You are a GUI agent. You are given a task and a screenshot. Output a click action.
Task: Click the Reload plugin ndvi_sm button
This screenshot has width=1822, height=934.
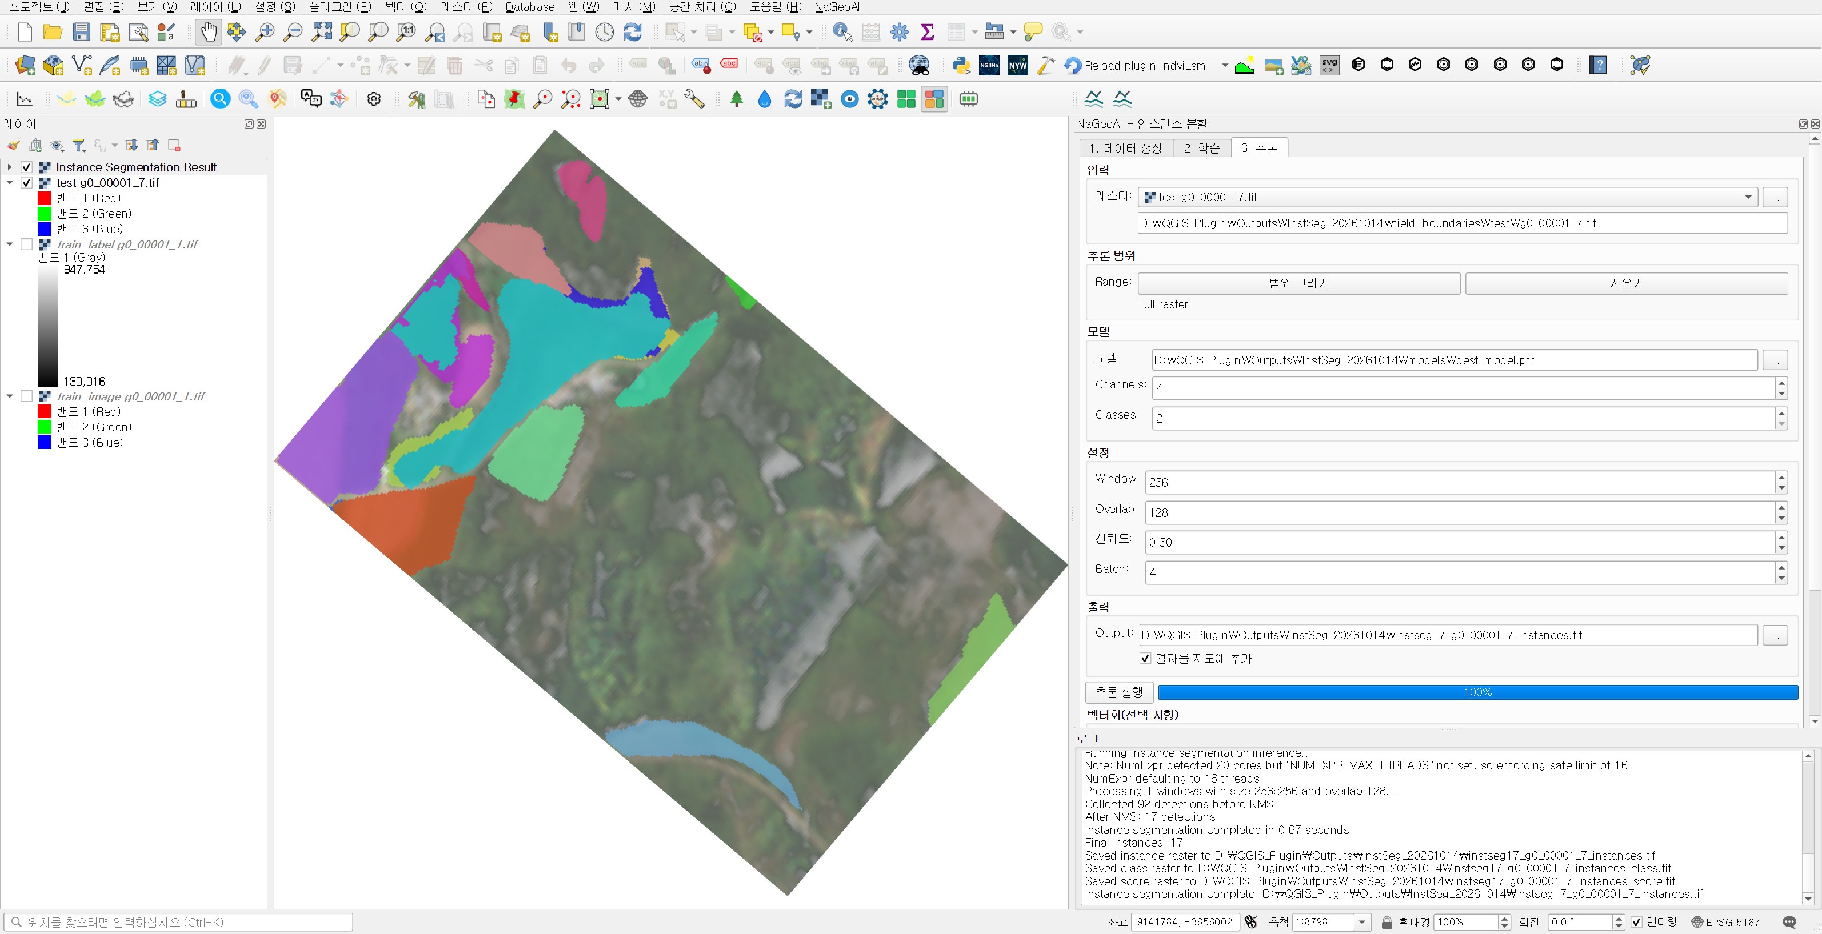tap(1135, 65)
